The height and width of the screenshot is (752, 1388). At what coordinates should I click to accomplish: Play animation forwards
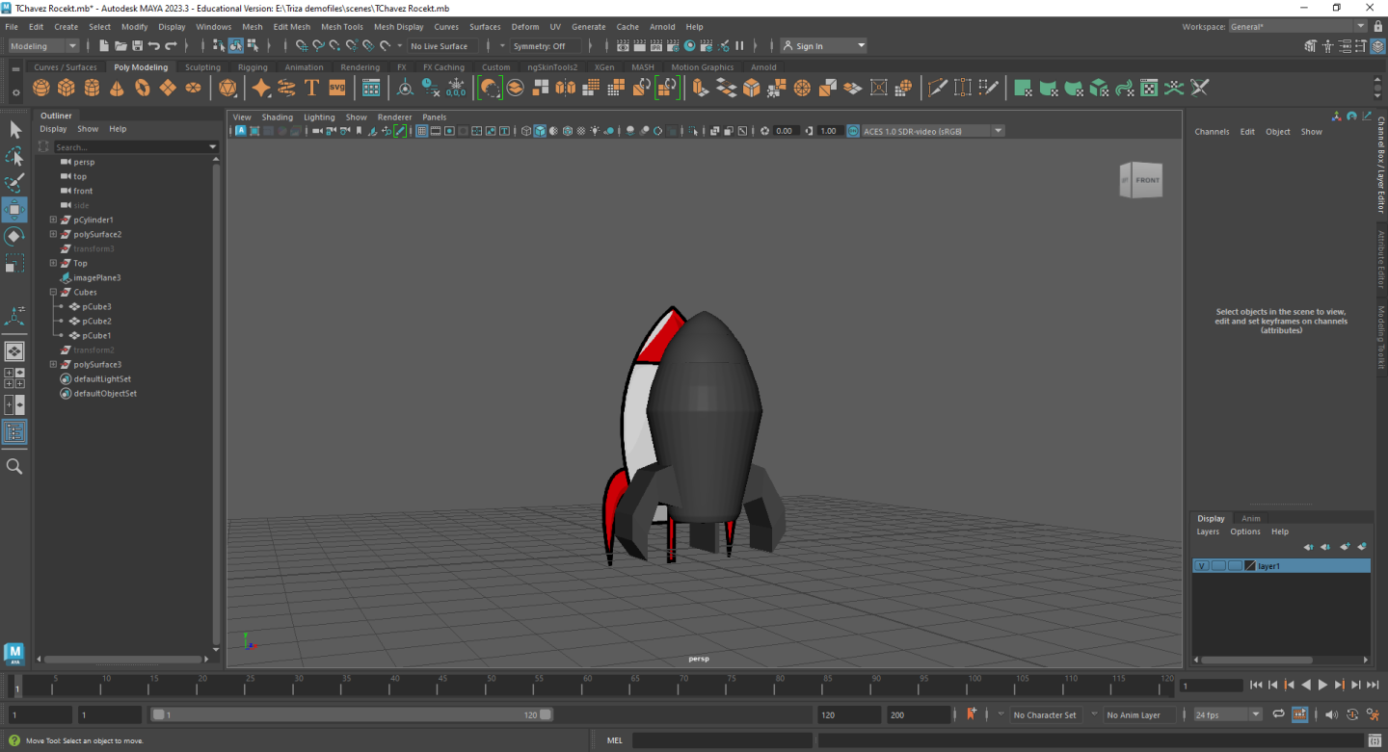pyautogui.click(x=1322, y=685)
